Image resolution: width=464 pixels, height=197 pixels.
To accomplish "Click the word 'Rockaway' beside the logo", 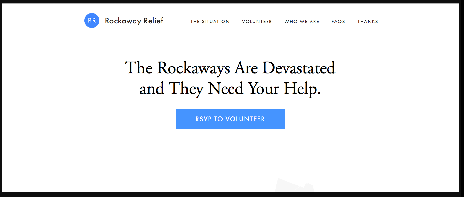I will point(123,21).
